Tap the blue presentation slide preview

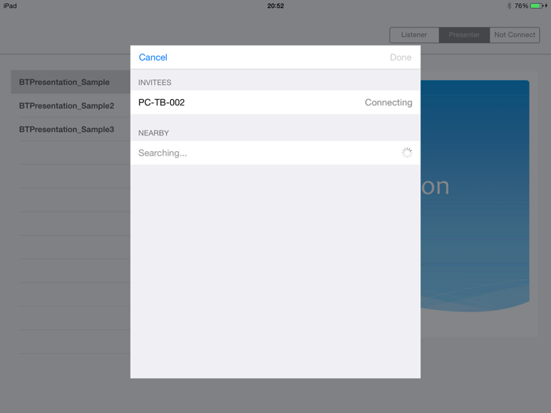pyautogui.click(x=475, y=196)
